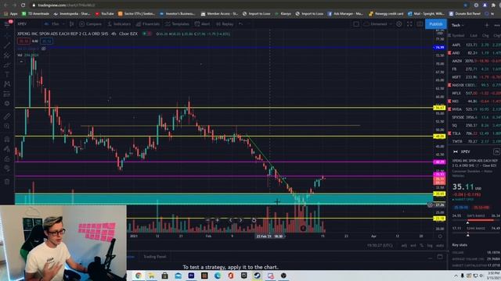Open the Financials menu

[x=148, y=24]
